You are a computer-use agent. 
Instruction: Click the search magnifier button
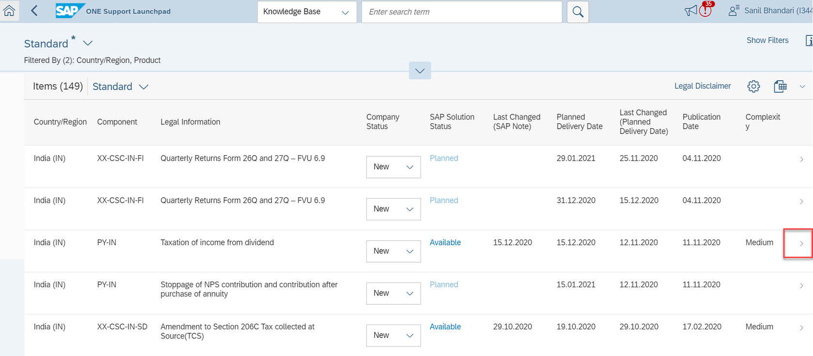[x=578, y=12]
